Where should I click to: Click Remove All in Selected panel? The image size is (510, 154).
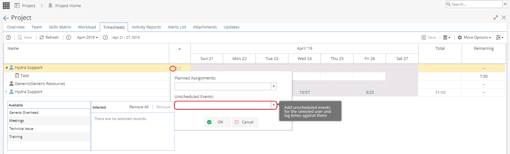tap(139, 107)
